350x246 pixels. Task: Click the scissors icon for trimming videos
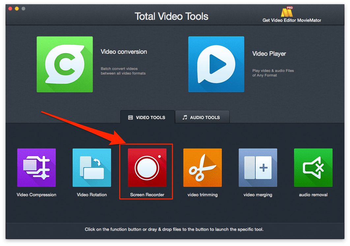coord(202,168)
